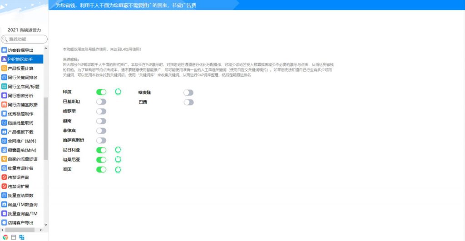Click the orange 自家的流量词语 icon
Viewport: 465px width, 241px height.
[x=4, y=159]
